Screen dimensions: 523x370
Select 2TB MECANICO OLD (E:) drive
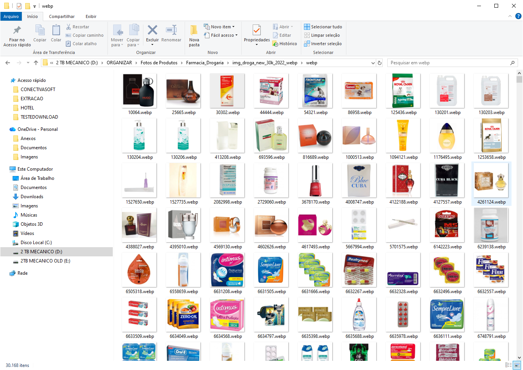[45, 261]
